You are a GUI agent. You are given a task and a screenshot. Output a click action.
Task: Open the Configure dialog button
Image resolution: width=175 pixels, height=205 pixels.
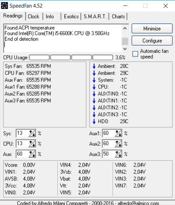tap(152, 41)
